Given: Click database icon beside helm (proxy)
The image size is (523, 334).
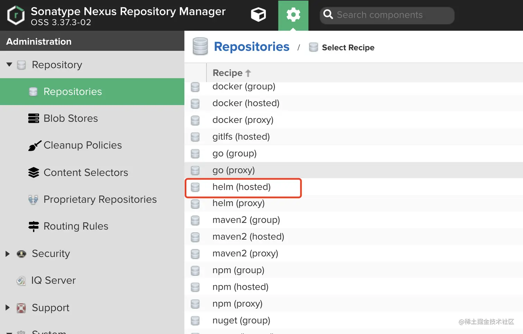Looking at the screenshot, I should (x=195, y=204).
